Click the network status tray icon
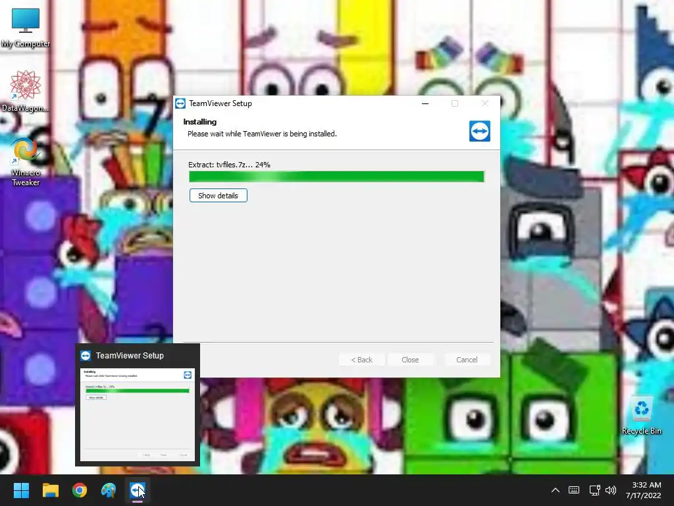This screenshot has width=674, height=506. 594,490
